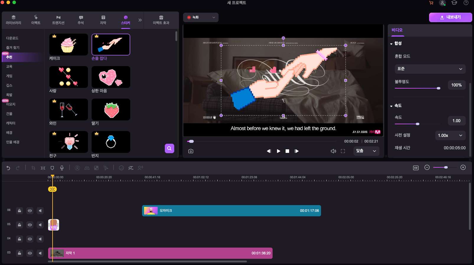Viewport: 474px width, 265px height.
Task: Start voiceover with the microphone icon
Action: (62, 168)
